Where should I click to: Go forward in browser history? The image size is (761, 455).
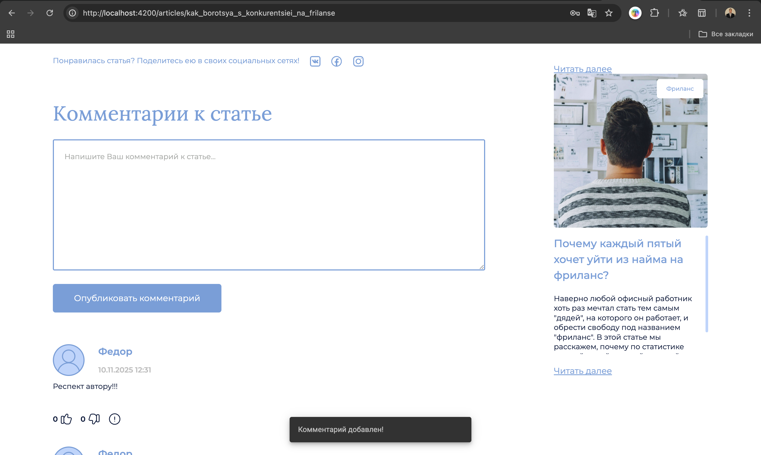tap(30, 13)
